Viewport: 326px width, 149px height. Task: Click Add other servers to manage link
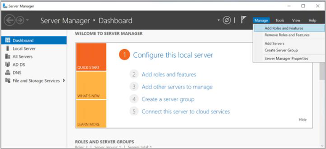click(x=177, y=87)
